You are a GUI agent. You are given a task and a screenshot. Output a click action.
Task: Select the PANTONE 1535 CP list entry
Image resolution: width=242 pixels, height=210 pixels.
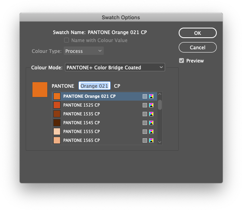pyautogui.click(x=105, y=114)
